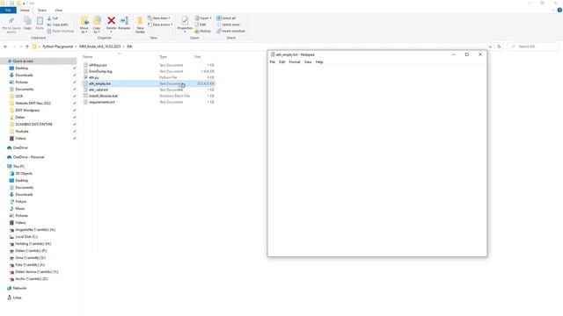Open the Easy access dropdown
The image size is (563, 316).
160,25
